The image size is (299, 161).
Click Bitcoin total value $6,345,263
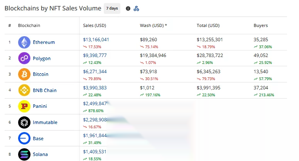(x=208, y=72)
